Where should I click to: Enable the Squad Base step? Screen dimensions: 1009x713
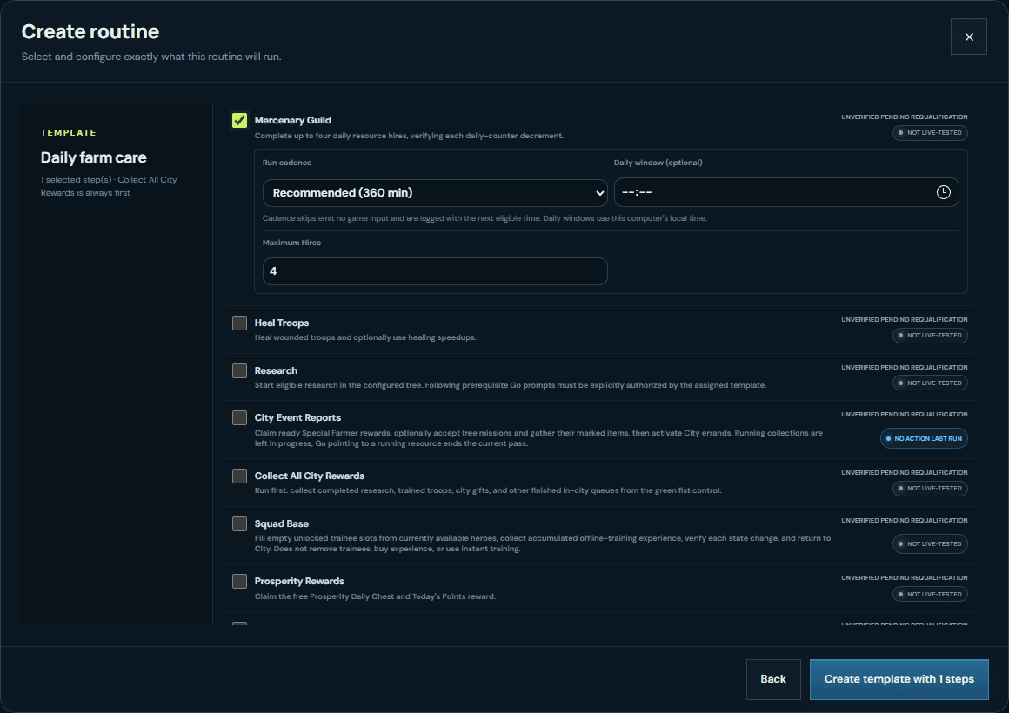[239, 523]
